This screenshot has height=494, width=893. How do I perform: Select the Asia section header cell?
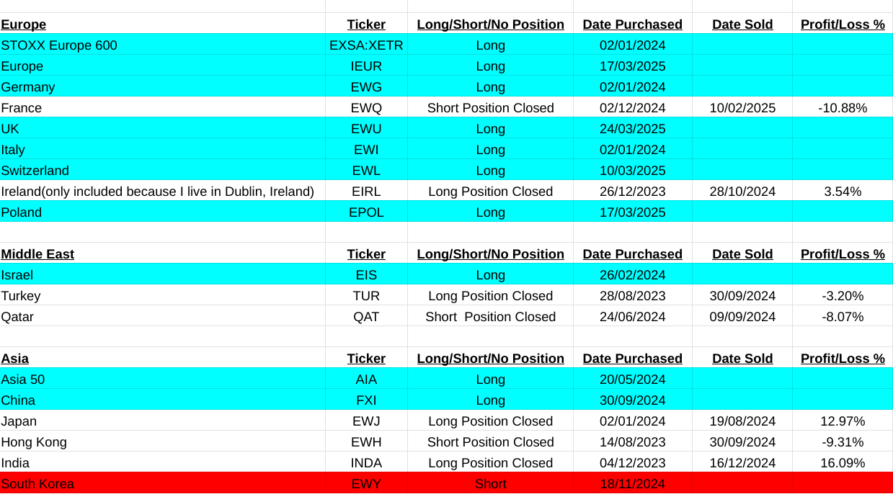15,359
